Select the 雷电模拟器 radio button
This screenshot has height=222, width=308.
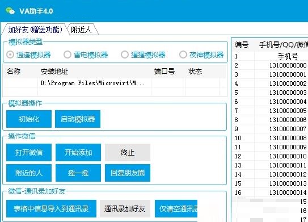(x=86, y=55)
